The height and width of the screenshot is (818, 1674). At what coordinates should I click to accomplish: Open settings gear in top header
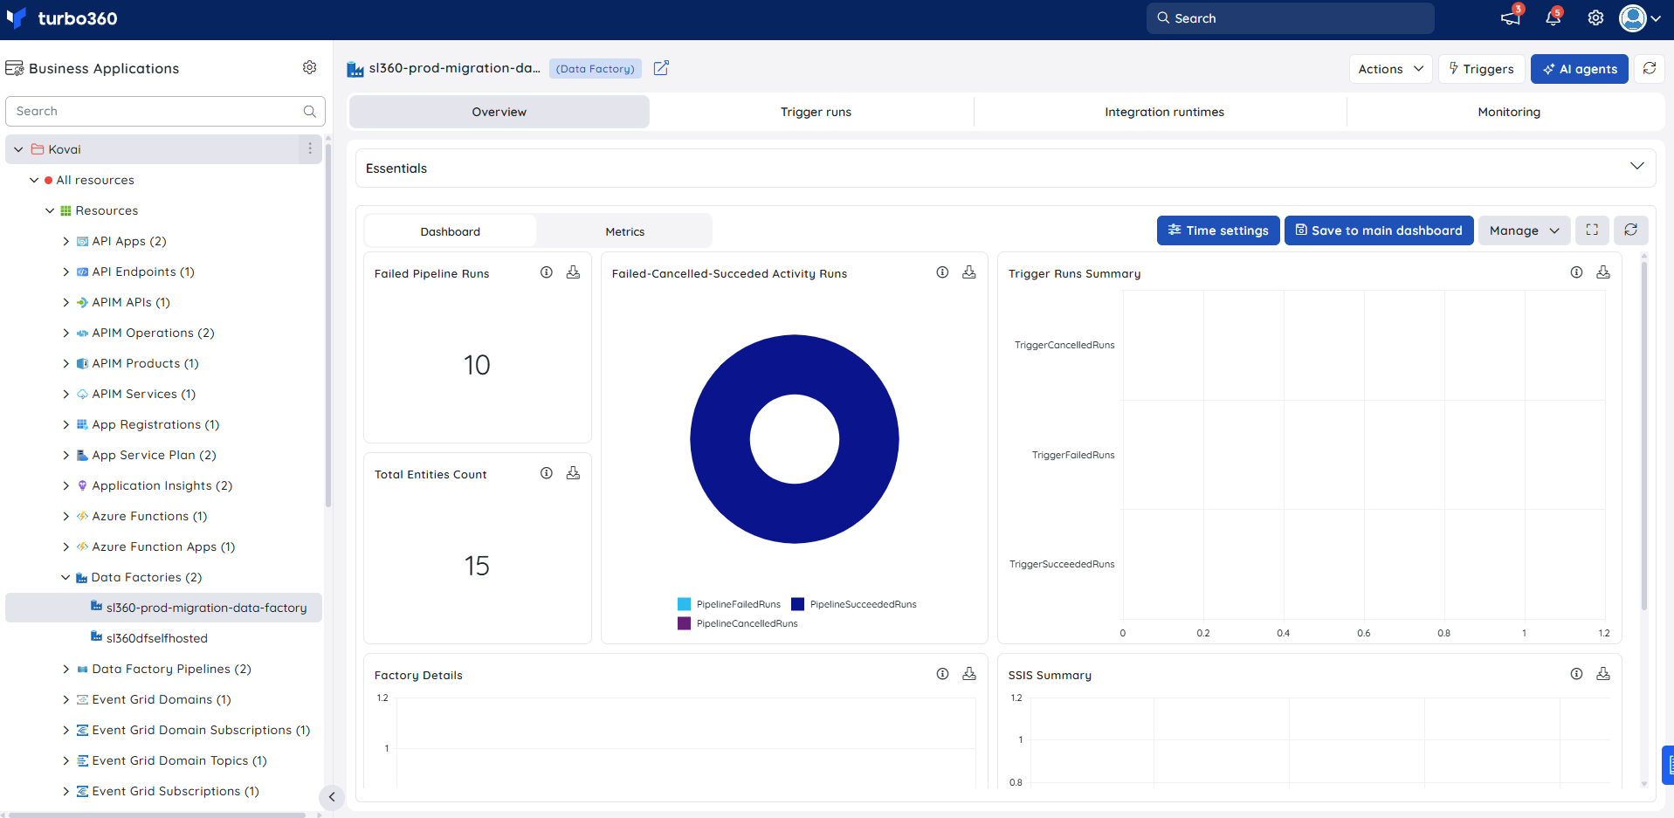click(1595, 18)
